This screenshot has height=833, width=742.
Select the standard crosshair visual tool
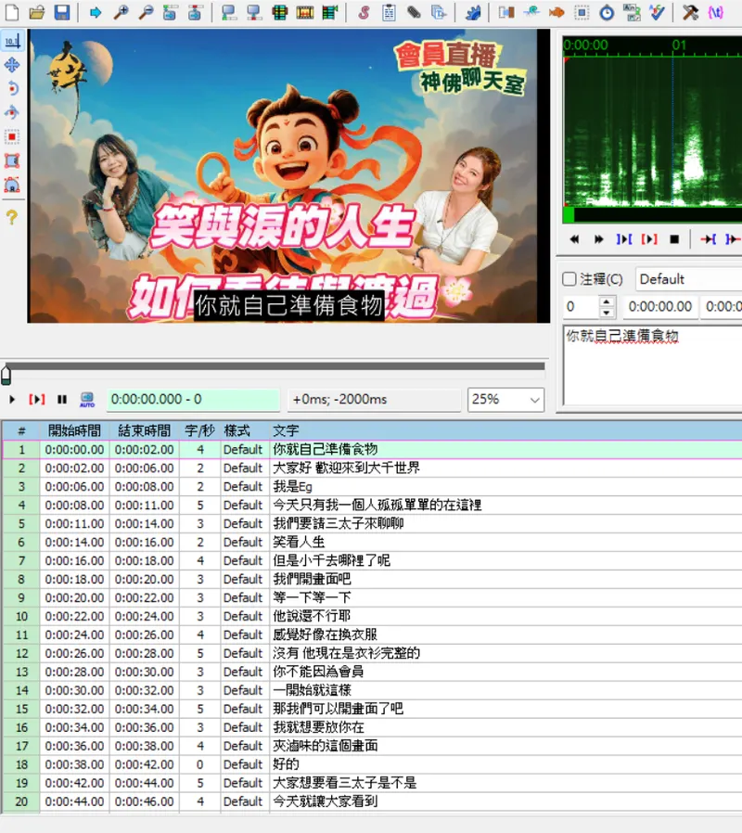coord(12,41)
